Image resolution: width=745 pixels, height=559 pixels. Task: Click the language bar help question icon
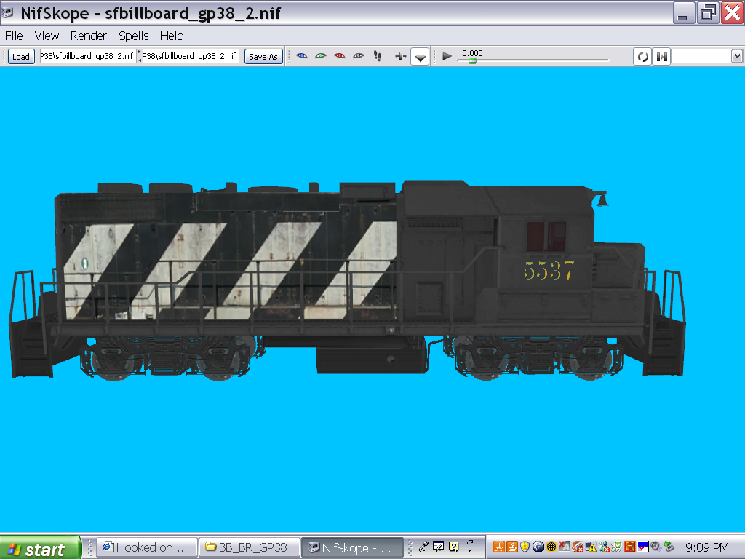pos(454,547)
